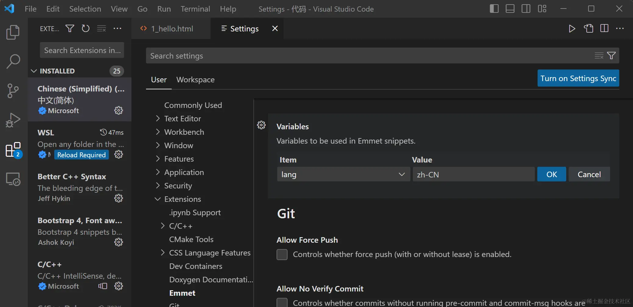Switch to the Workspace settings tab
The width and height of the screenshot is (633, 307).
[x=195, y=80]
